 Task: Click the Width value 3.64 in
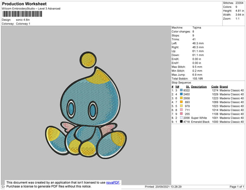coord(240,15)
